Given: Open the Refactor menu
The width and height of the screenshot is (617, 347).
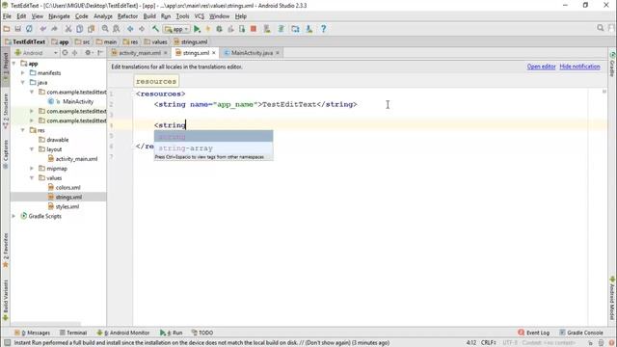Looking at the screenshot, I should pos(127,16).
